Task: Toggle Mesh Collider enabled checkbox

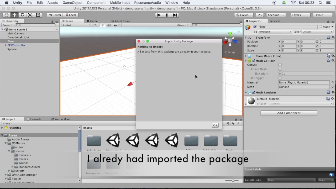Action: tap(254, 61)
